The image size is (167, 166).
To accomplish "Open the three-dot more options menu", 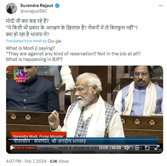I will click(x=161, y=6).
